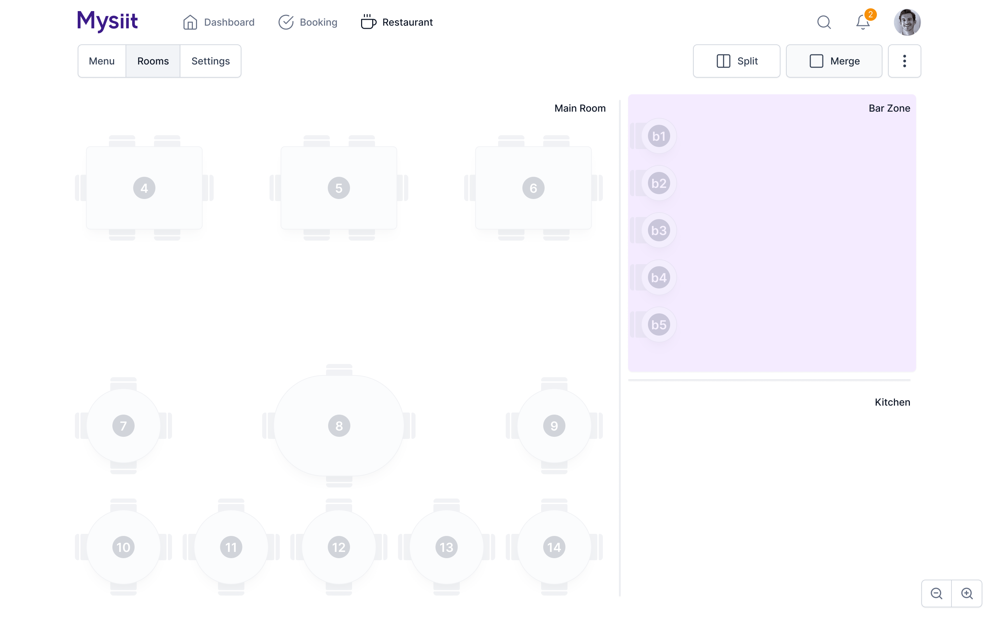Switch to the Menu tab
The image size is (999, 624).
[x=102, y=61]
